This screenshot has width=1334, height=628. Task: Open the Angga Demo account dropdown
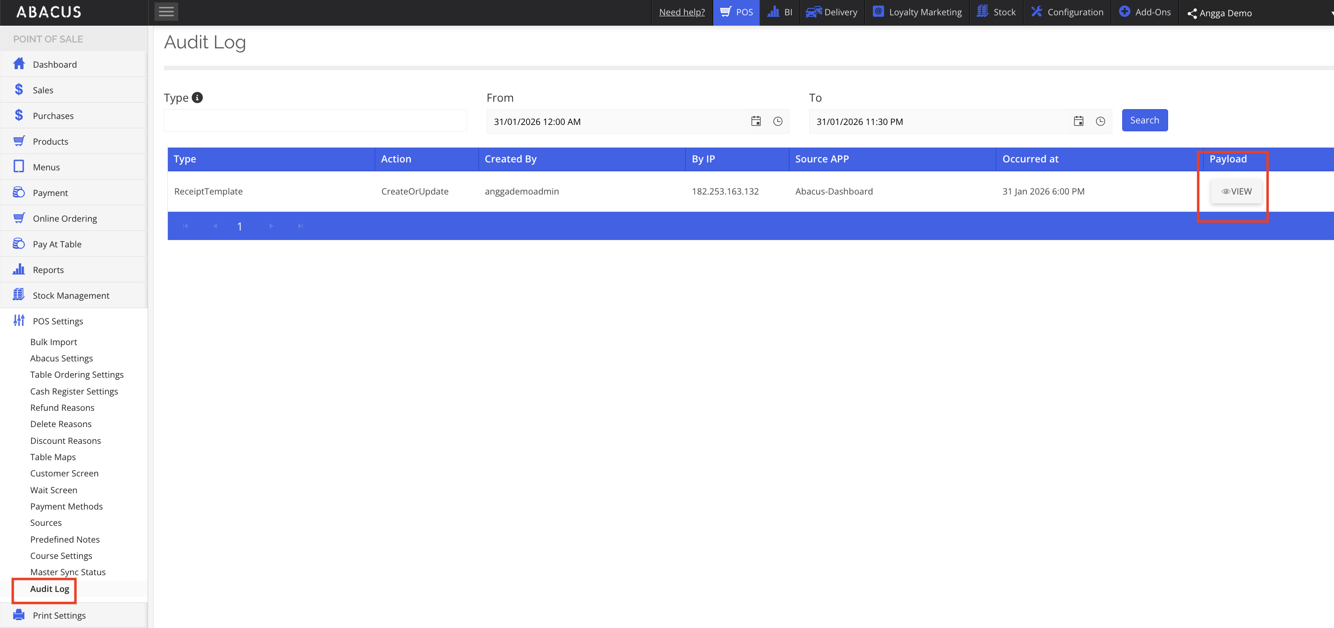tap(1225, 13)
